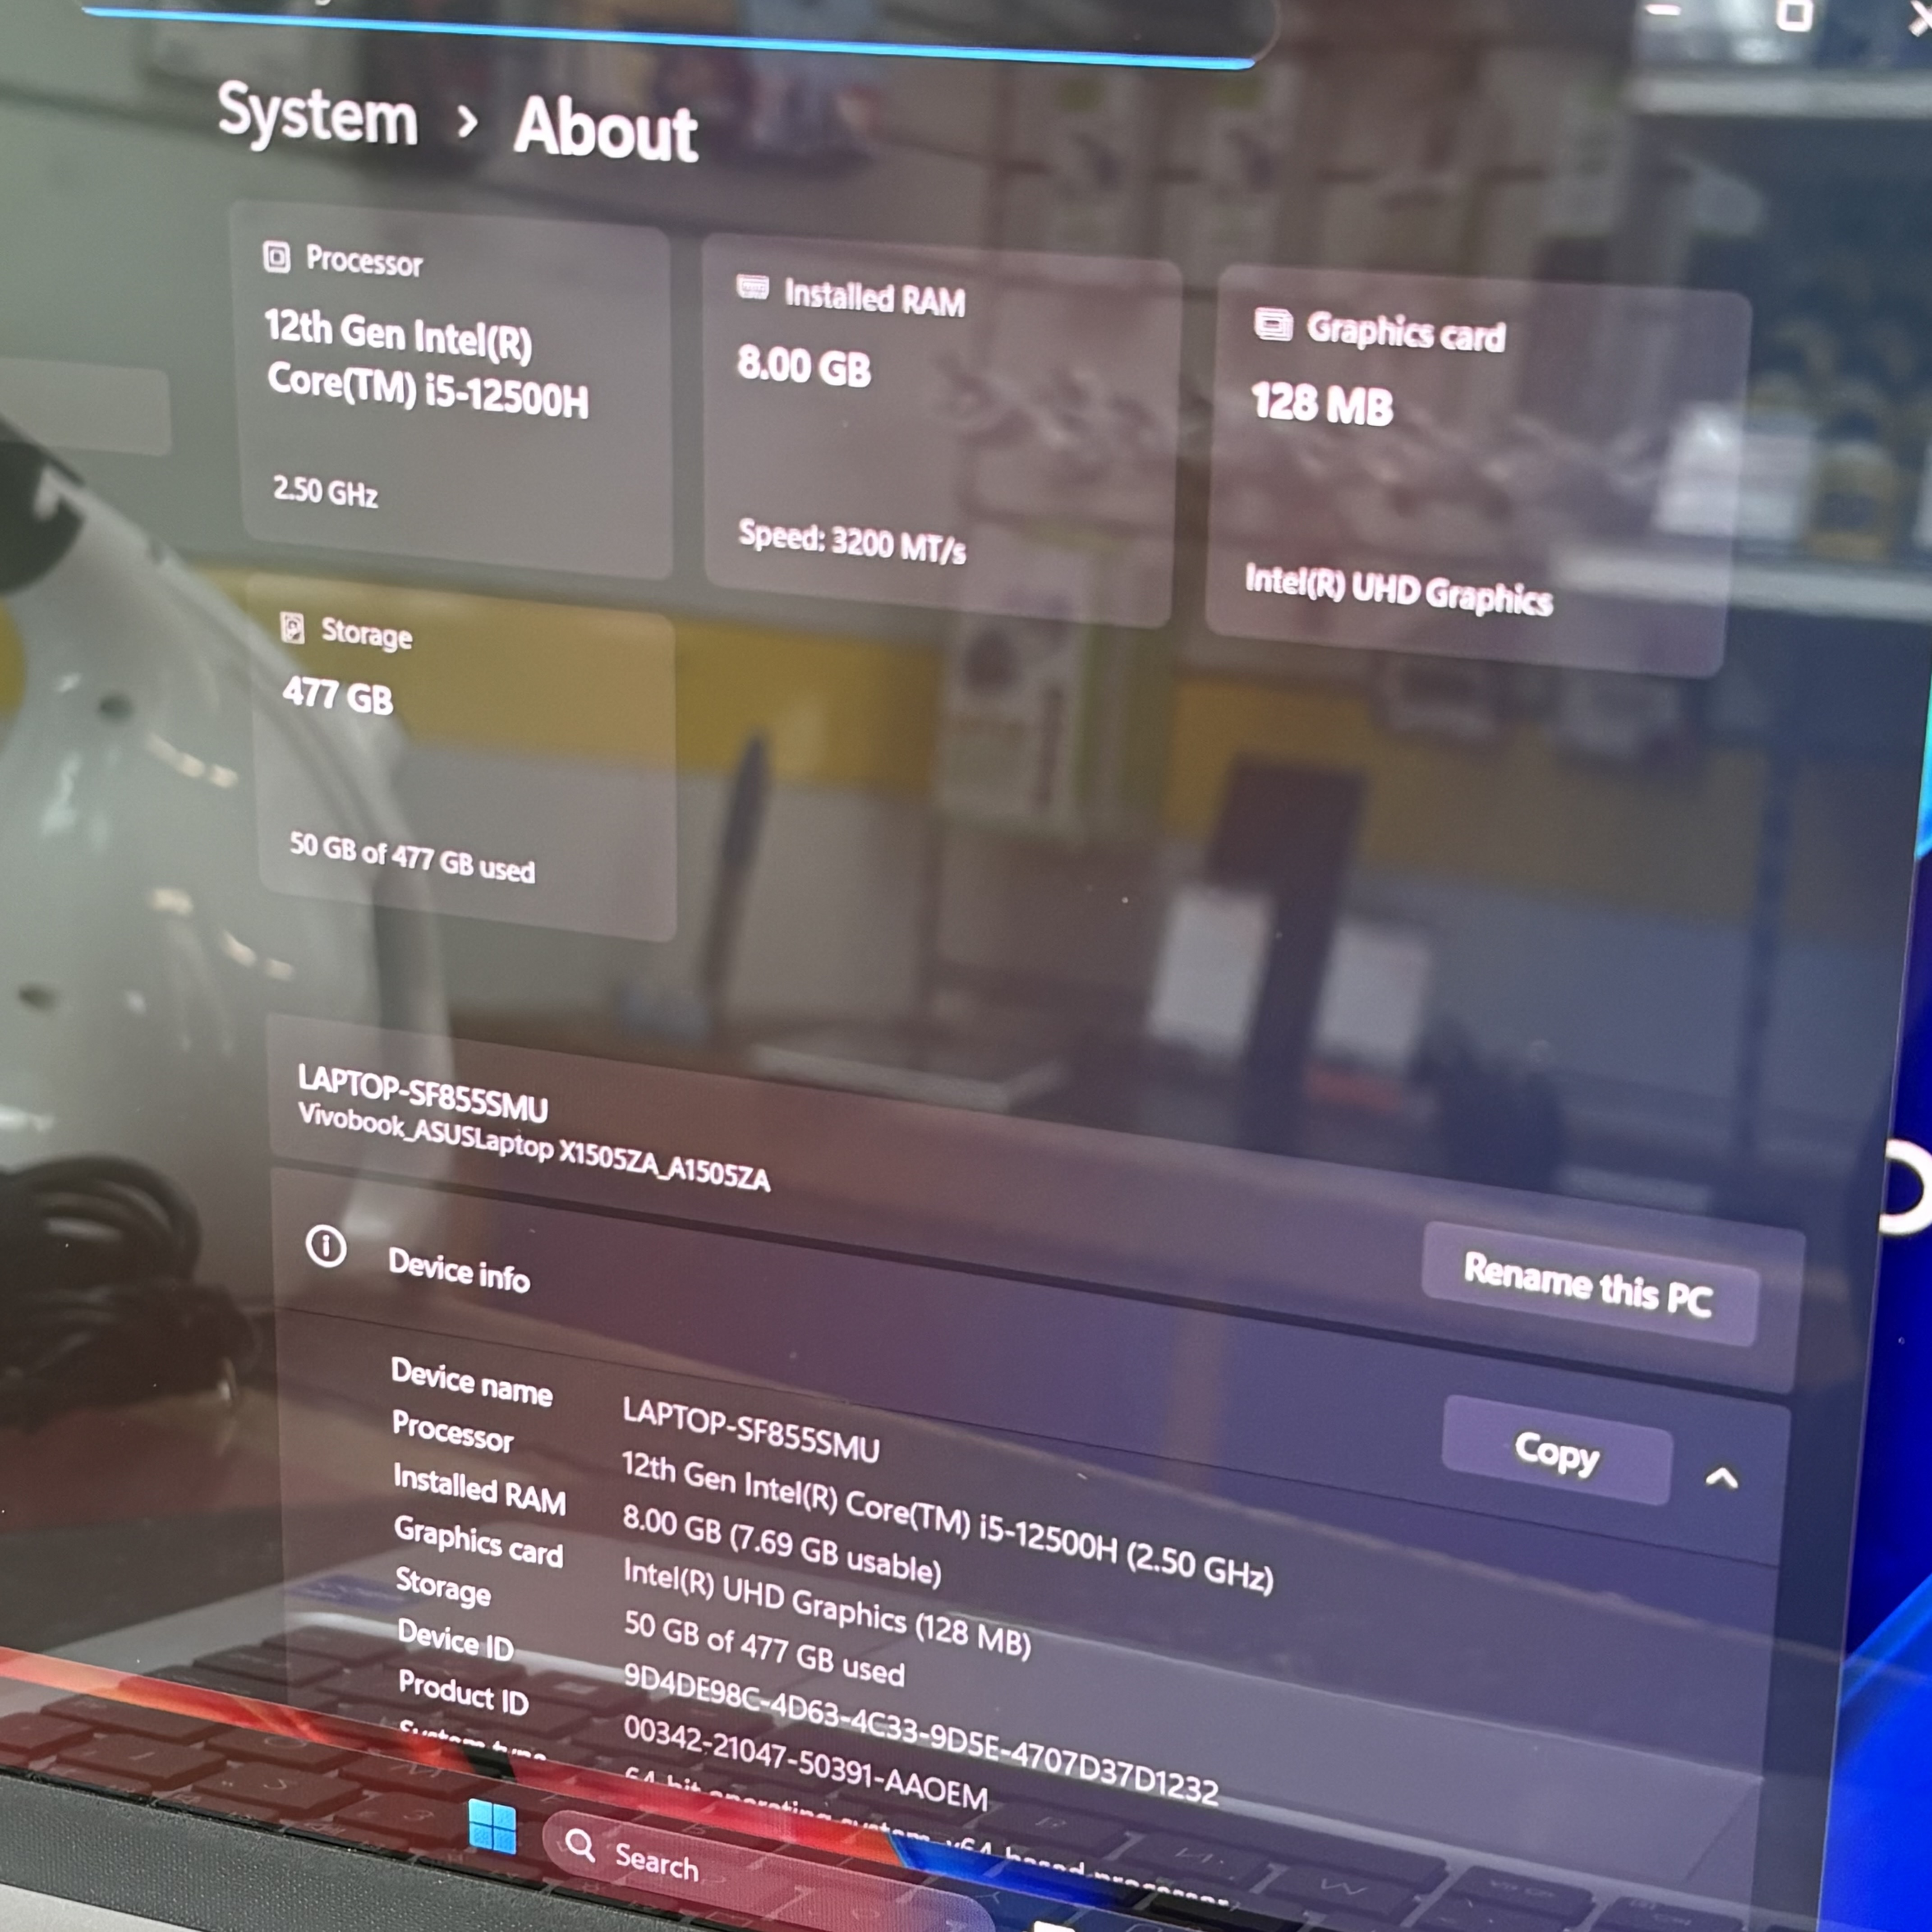Click the Device info circle icon
1932x1932 pixels.
pos(326,1246)
